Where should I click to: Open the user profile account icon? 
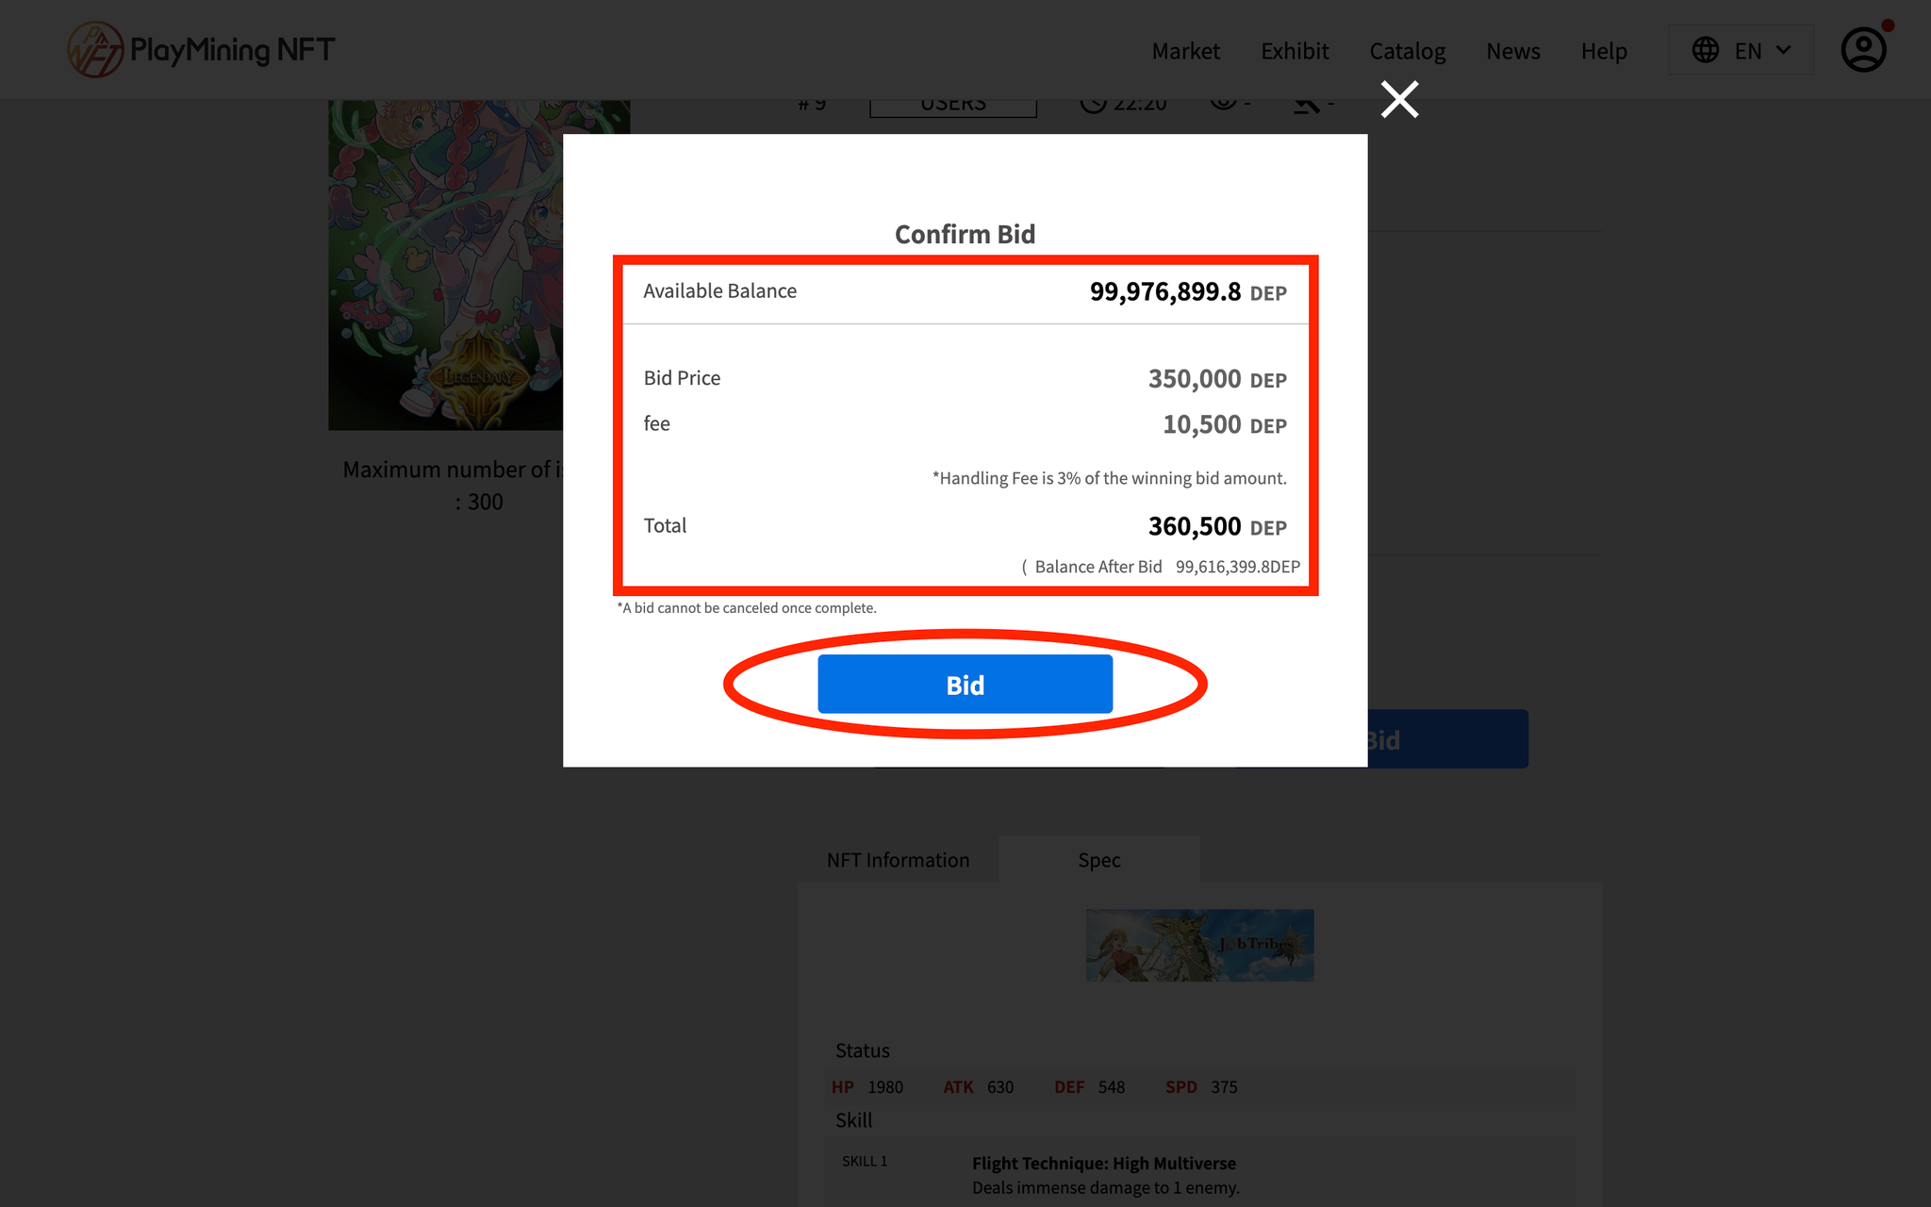(x=1864, y=50)
